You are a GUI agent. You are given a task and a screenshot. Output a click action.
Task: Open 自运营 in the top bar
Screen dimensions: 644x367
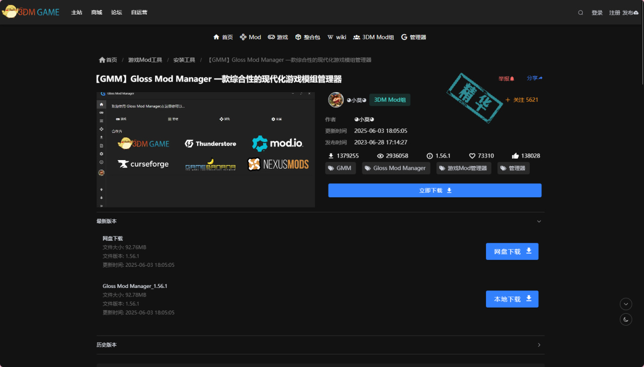139,13
